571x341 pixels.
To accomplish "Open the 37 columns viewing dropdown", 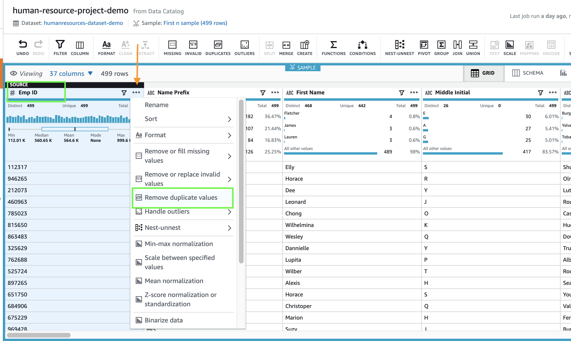I will tap(71, 74).
